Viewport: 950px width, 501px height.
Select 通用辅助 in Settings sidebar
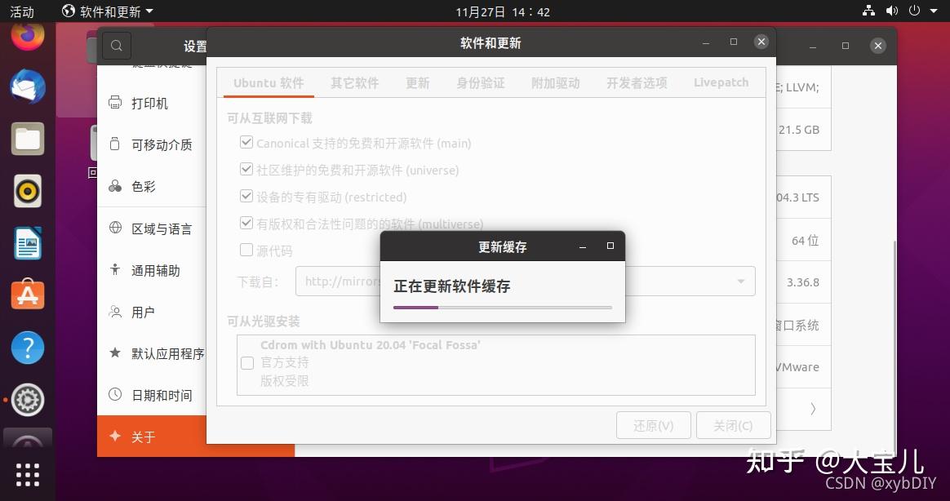(x=152, y=271)
